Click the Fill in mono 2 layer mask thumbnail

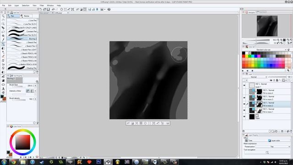pyautogui.click(x=259, y=104)
